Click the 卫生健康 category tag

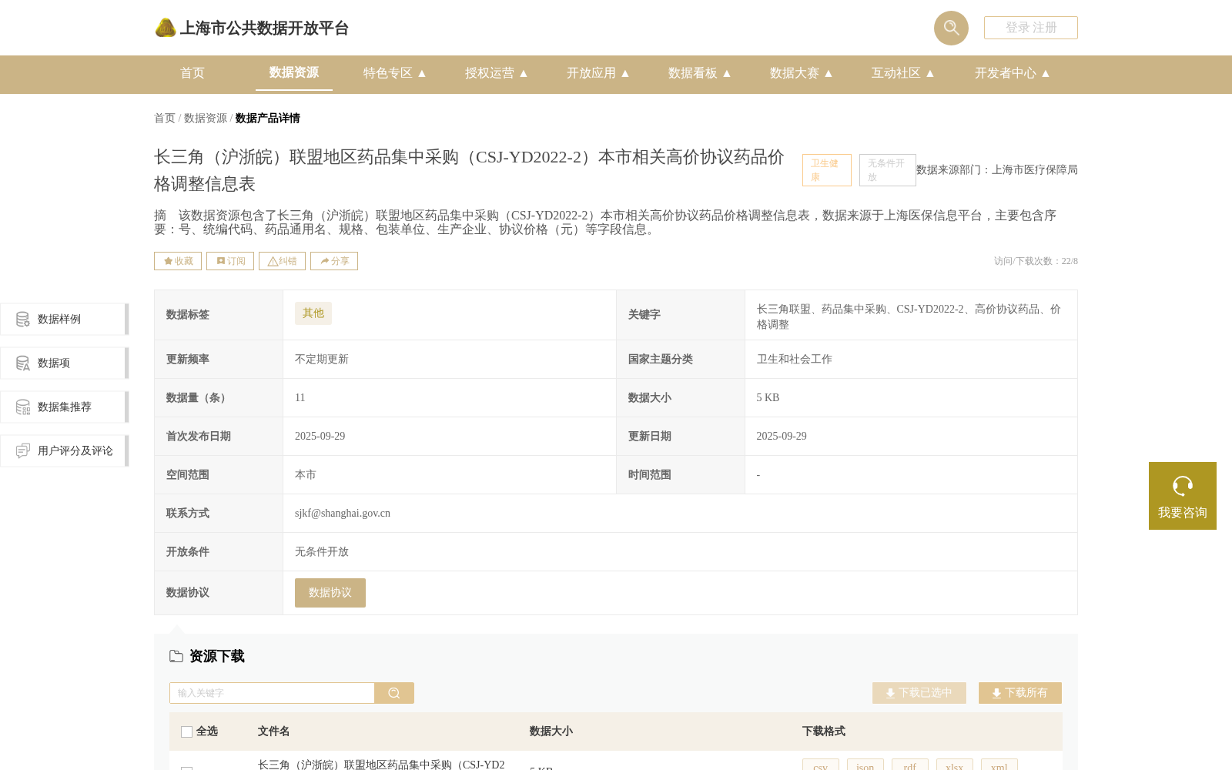coord(827,170)
